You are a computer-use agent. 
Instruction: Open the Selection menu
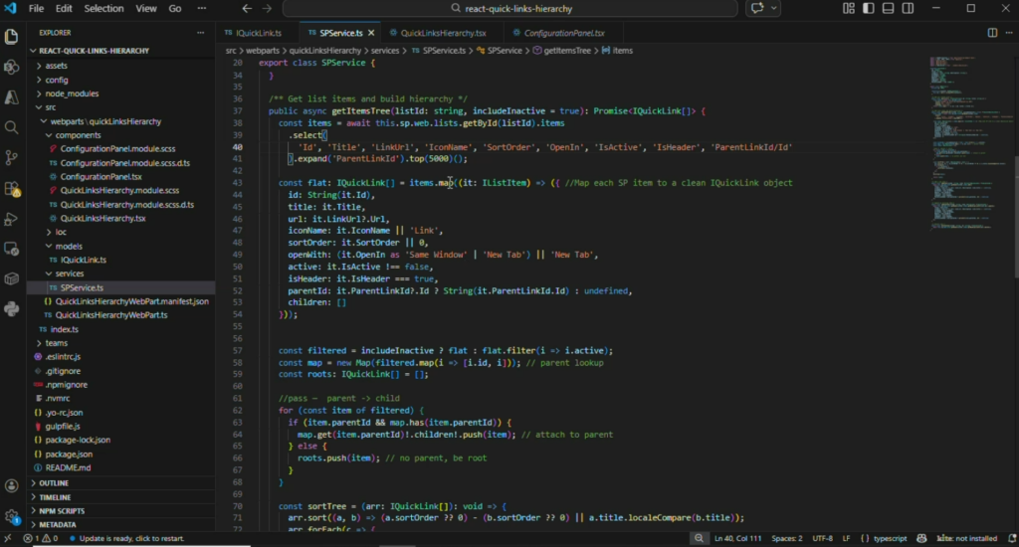[103, 8]
